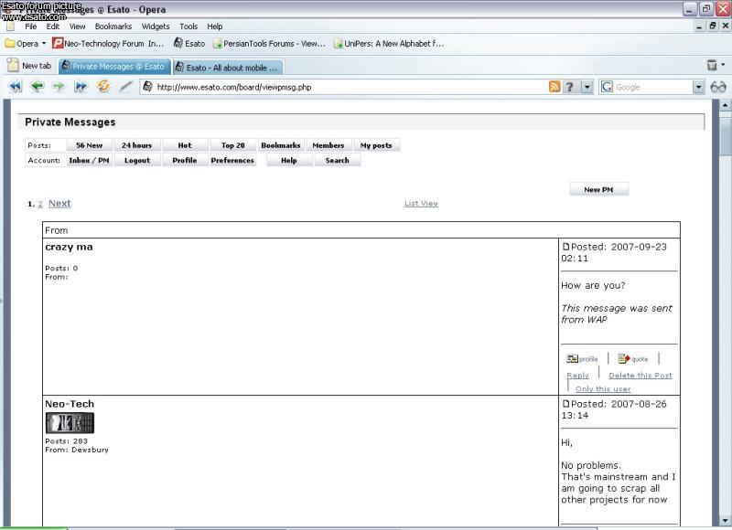Click the forum Search button
The width and height of the screenshot is (732, 530).
[x=337, y=160]
